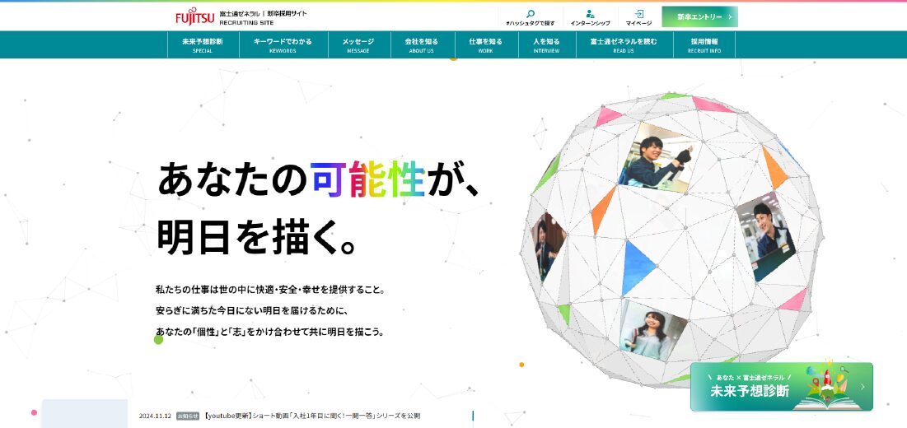
Task: Open キーワードでわかる KEYWORDS menu
Action: pyautogui.click(x=283, y=44)
